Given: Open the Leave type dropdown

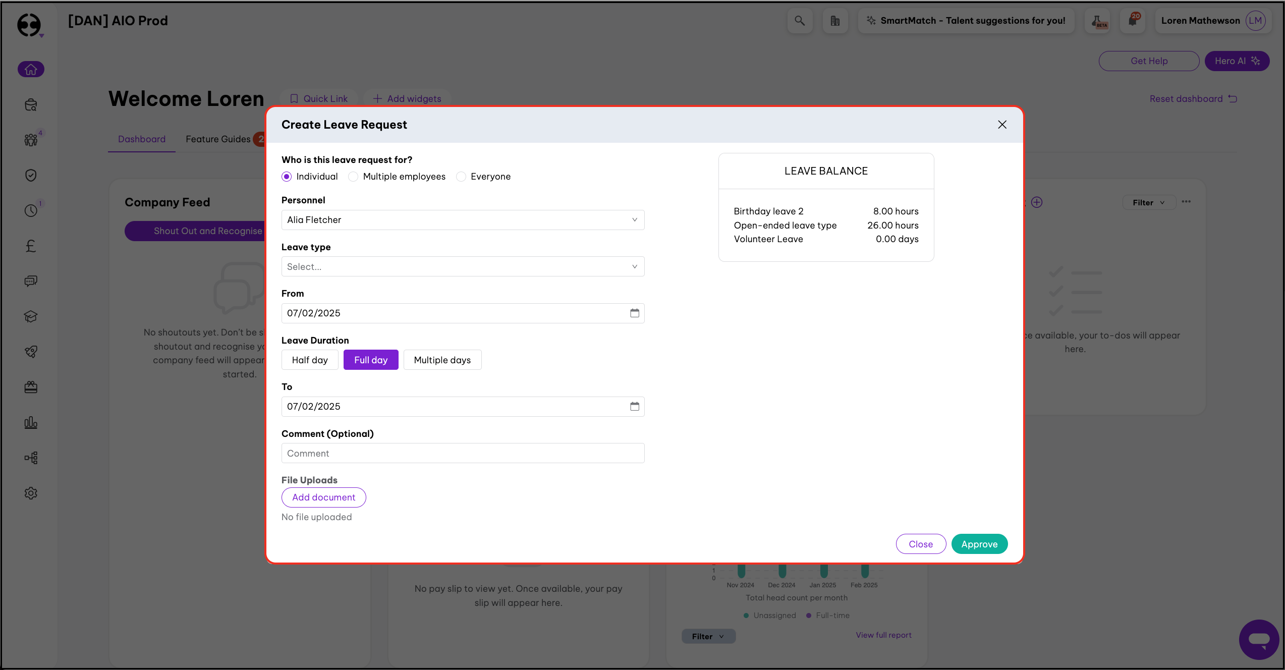Looking at the screenshot, I should [x=463, y=266].
